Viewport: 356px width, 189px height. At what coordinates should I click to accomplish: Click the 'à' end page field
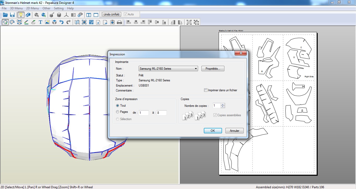tap(162, 113)
